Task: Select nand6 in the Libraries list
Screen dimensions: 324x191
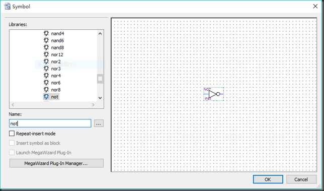Action: 57,40
